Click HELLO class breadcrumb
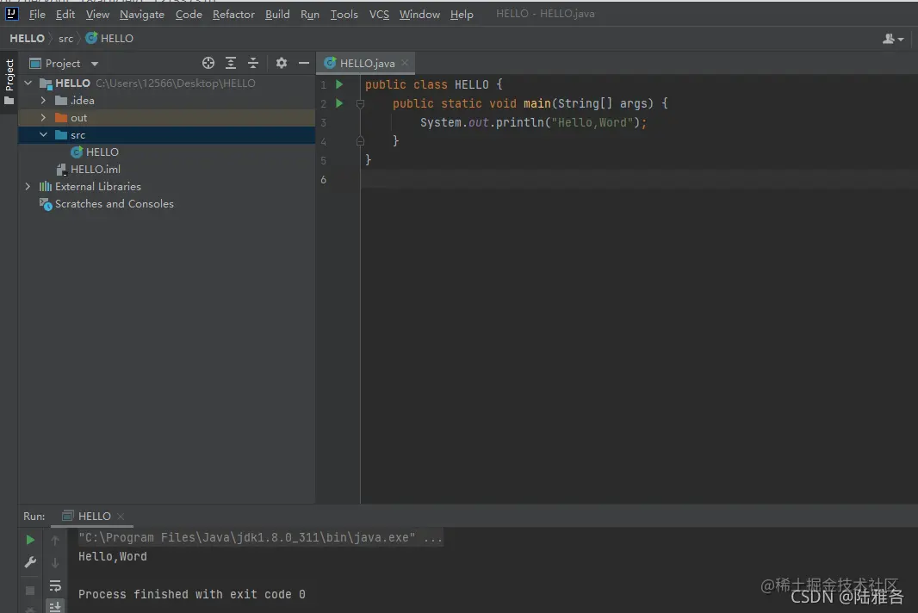The image size is (918, 613). pyautogui.click(x=109, y=38)
